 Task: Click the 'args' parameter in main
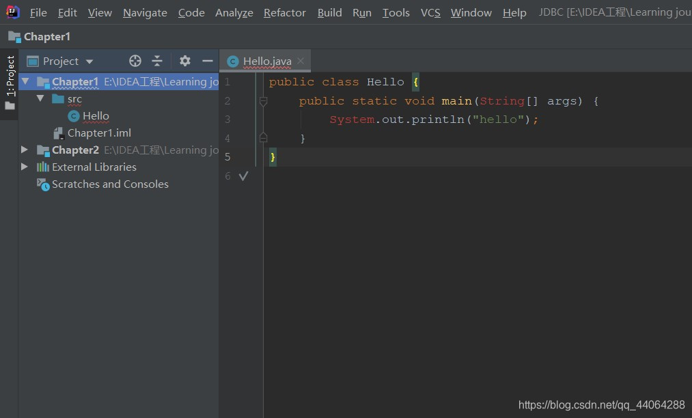pyautogui.click(x=562, y=102)
